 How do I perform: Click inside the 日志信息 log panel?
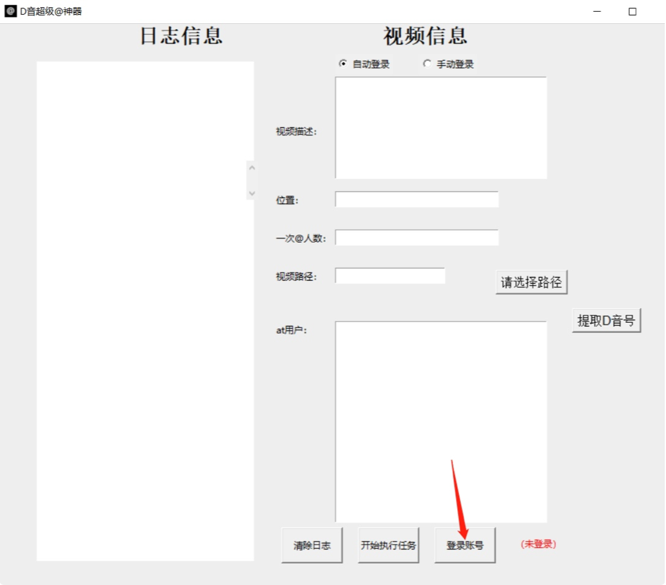click(145, 311)
